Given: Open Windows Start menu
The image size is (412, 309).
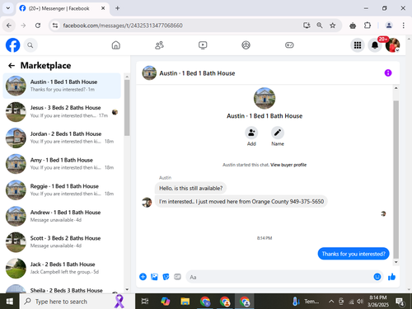Looking at the screenshot, I should click(10, 302).
